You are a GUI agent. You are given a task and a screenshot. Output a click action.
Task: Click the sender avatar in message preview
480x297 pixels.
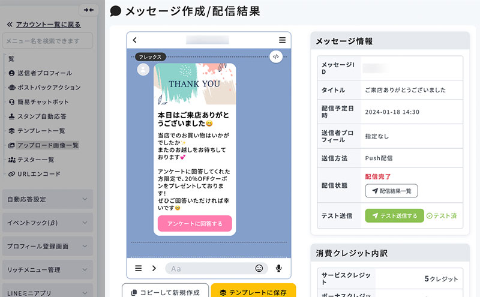[x=143, y=70]
